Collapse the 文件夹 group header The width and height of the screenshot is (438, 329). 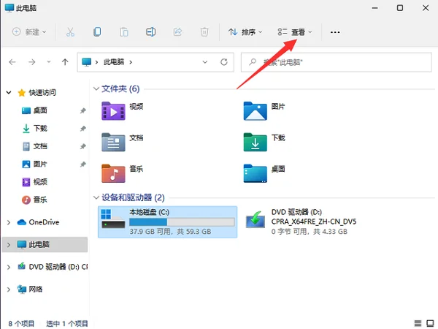(96, 88)
